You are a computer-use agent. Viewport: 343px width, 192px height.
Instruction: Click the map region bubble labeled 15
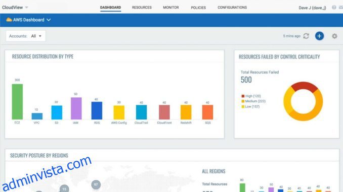64,189
